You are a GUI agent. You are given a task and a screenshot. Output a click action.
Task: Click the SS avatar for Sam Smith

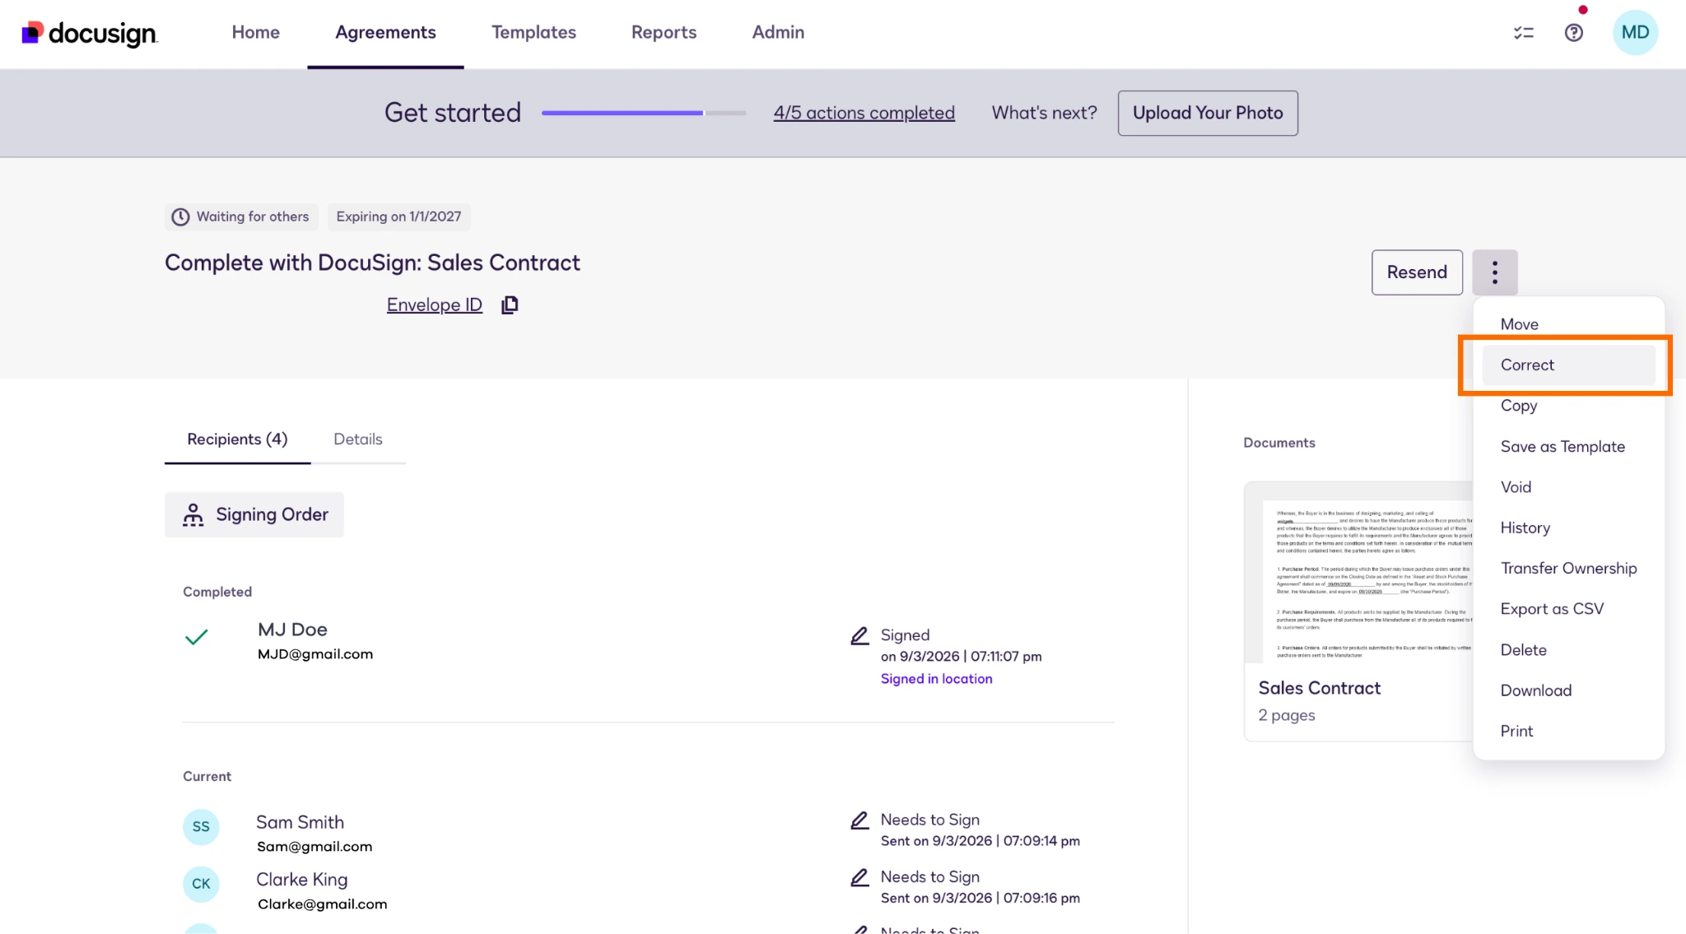click(201, 827)
